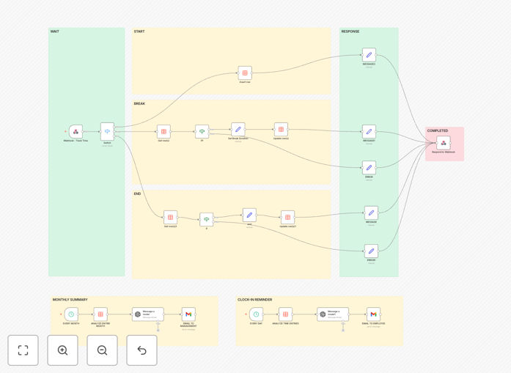Select the Update row(s) node in END section
Screen dimensions: 511x373
pyautogui.click(x=288, y=218)
